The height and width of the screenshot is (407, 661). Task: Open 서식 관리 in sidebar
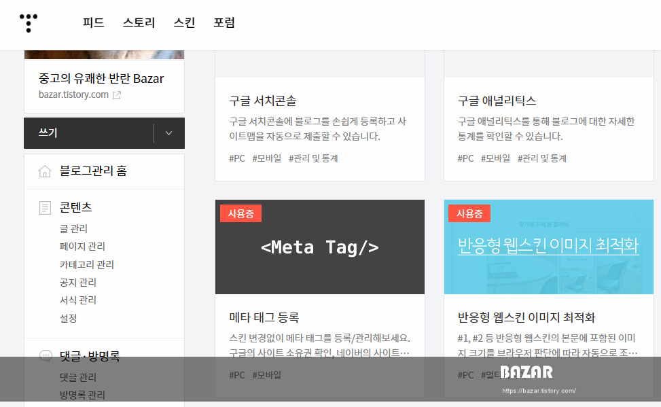78,300
